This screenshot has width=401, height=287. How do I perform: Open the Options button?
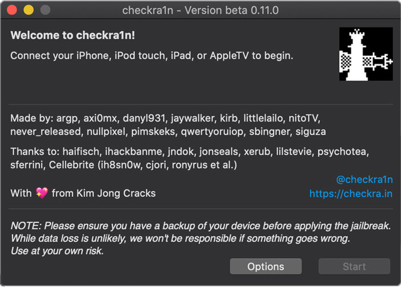click(x=266, y=266)
